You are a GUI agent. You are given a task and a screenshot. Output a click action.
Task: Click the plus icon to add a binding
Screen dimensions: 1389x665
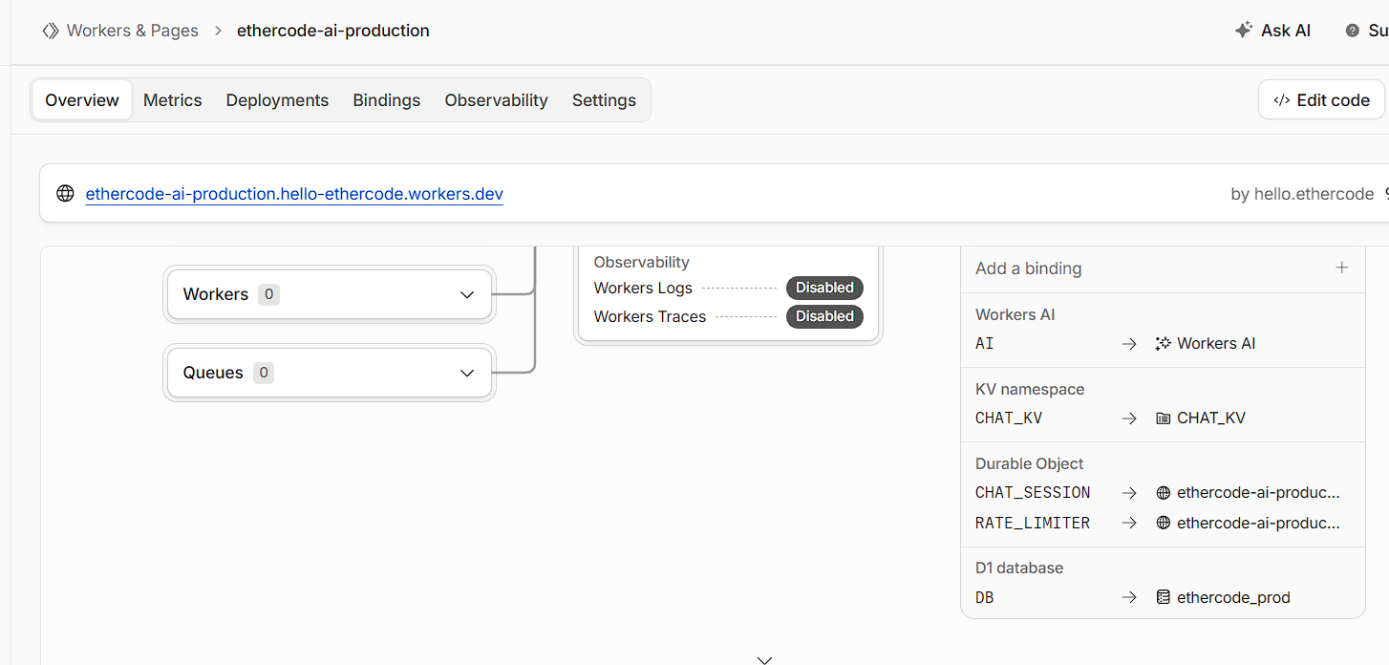point(1342,268)
